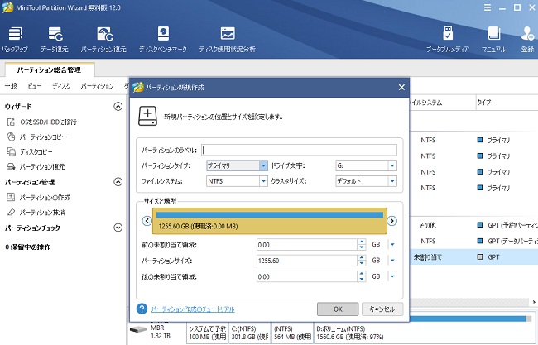
Task: Select the (NTFS) 564 MB partition block
Action: pyautogui.click(x=292, y=333)
